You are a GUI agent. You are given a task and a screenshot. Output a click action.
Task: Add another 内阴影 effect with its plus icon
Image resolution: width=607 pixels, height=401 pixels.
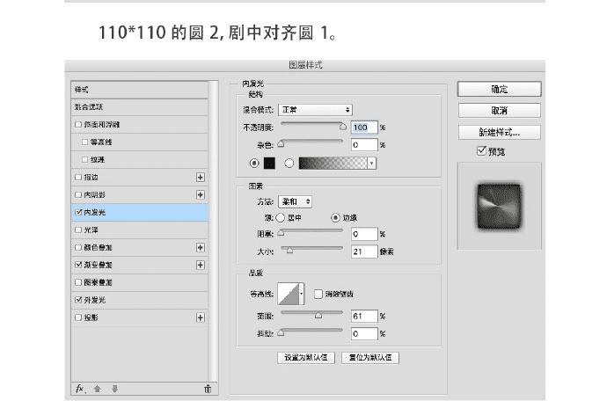click(201, 194)
